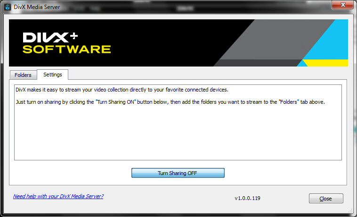
Task: Open the DivX Media Server help link
Action: click(58, 196)
